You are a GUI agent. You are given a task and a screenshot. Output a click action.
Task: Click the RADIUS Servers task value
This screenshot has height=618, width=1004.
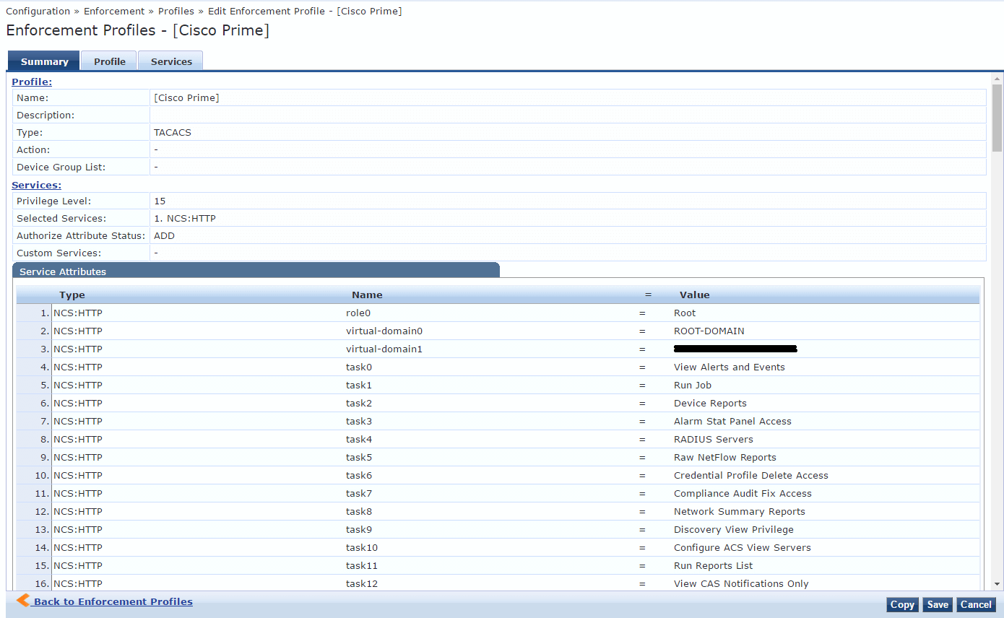(713, 439)
